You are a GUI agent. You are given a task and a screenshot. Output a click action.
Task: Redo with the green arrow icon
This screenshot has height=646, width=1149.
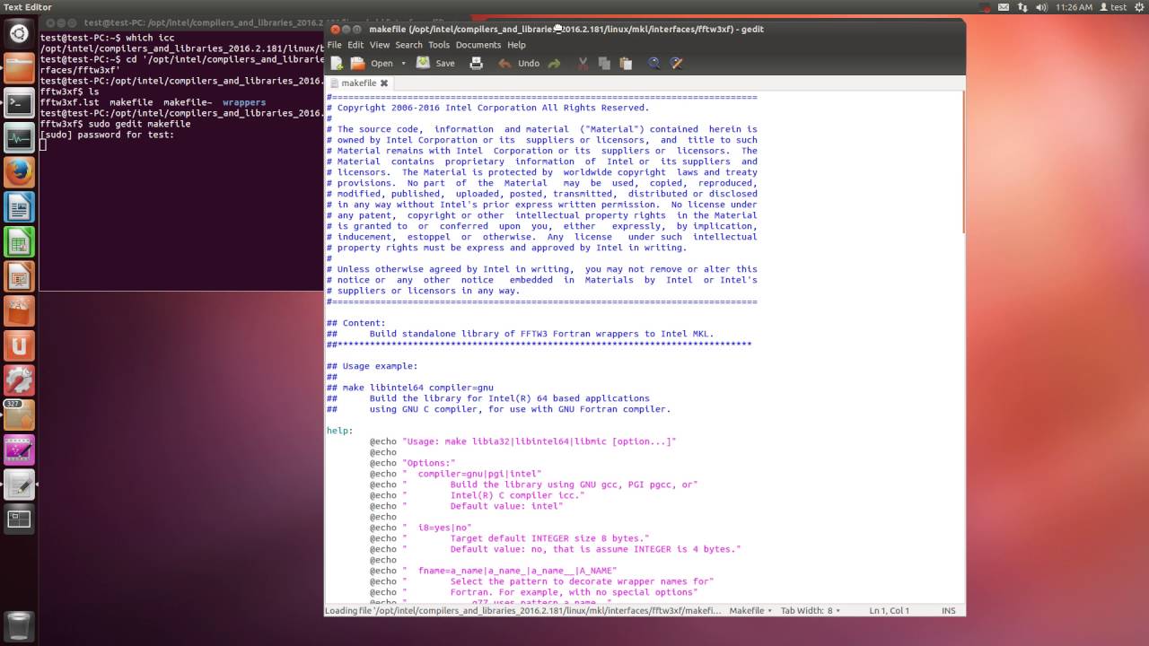[x=554, y=64]
